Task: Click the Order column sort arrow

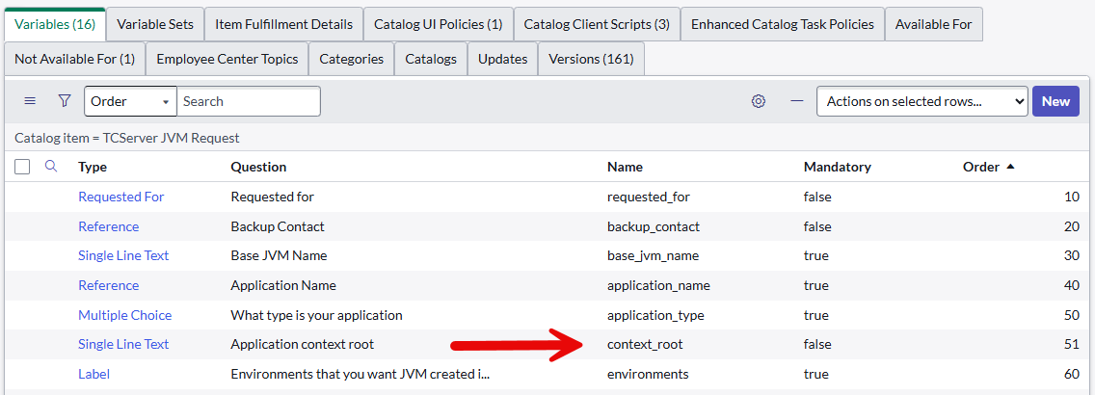Action: [x=1010, y=167]
